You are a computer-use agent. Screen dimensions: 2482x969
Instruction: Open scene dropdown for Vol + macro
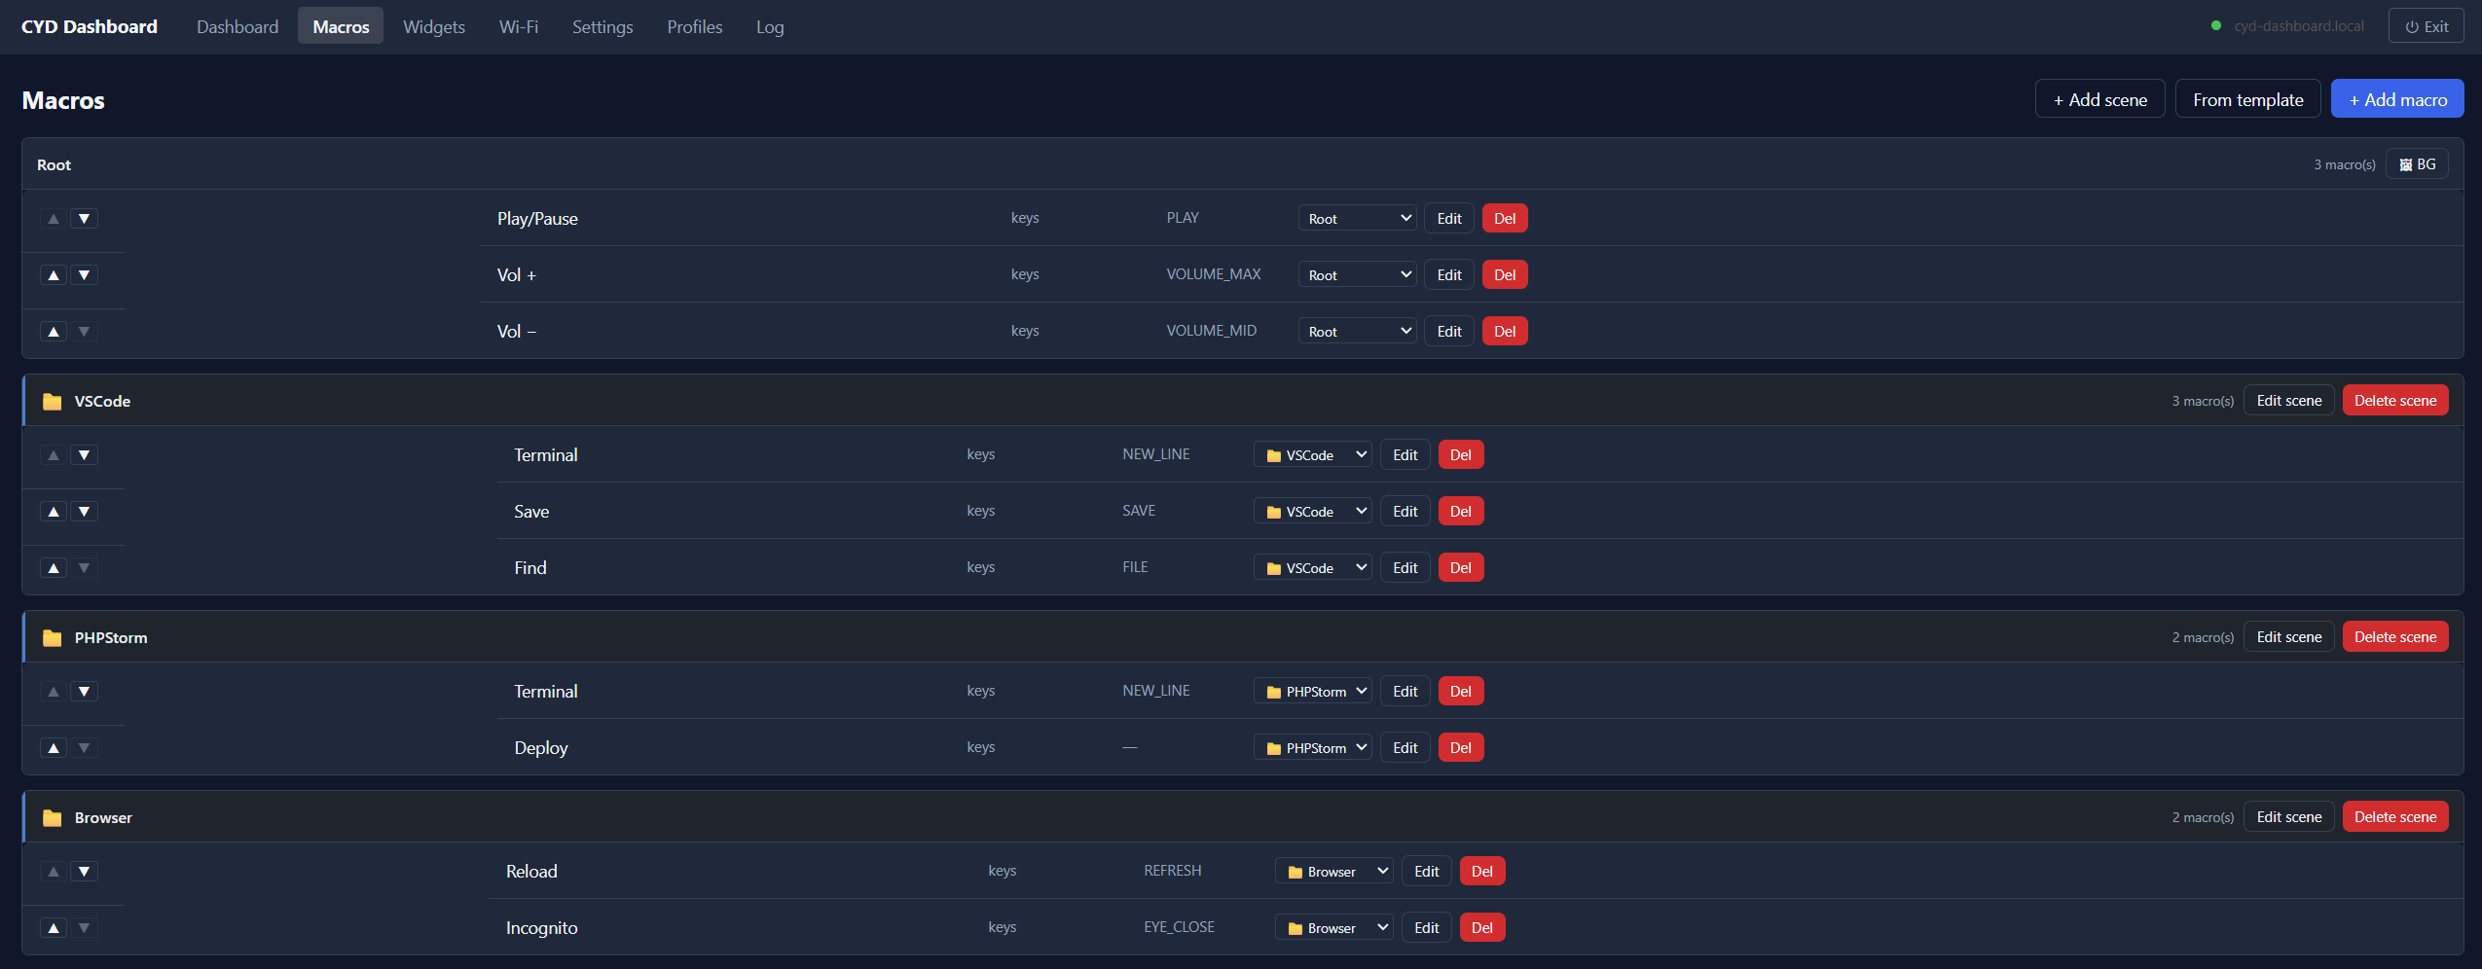click(x=1357, y=275)
